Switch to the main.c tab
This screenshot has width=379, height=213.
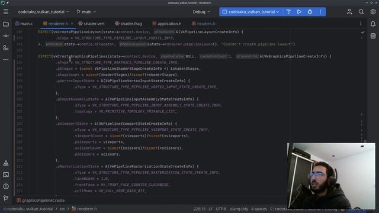[x=24, y=24]
